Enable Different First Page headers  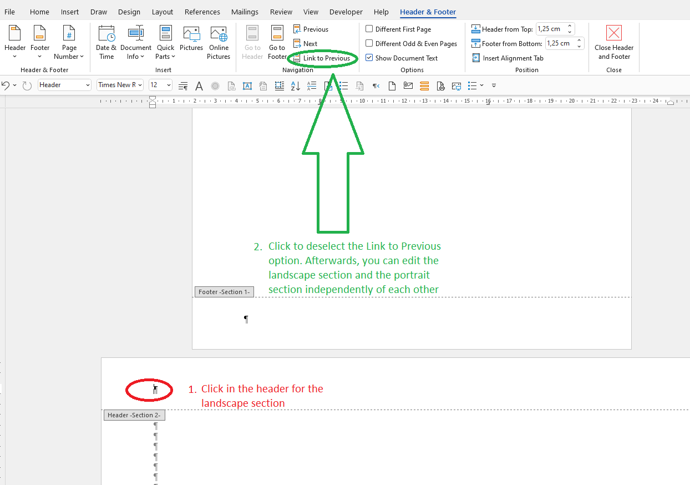369,29
